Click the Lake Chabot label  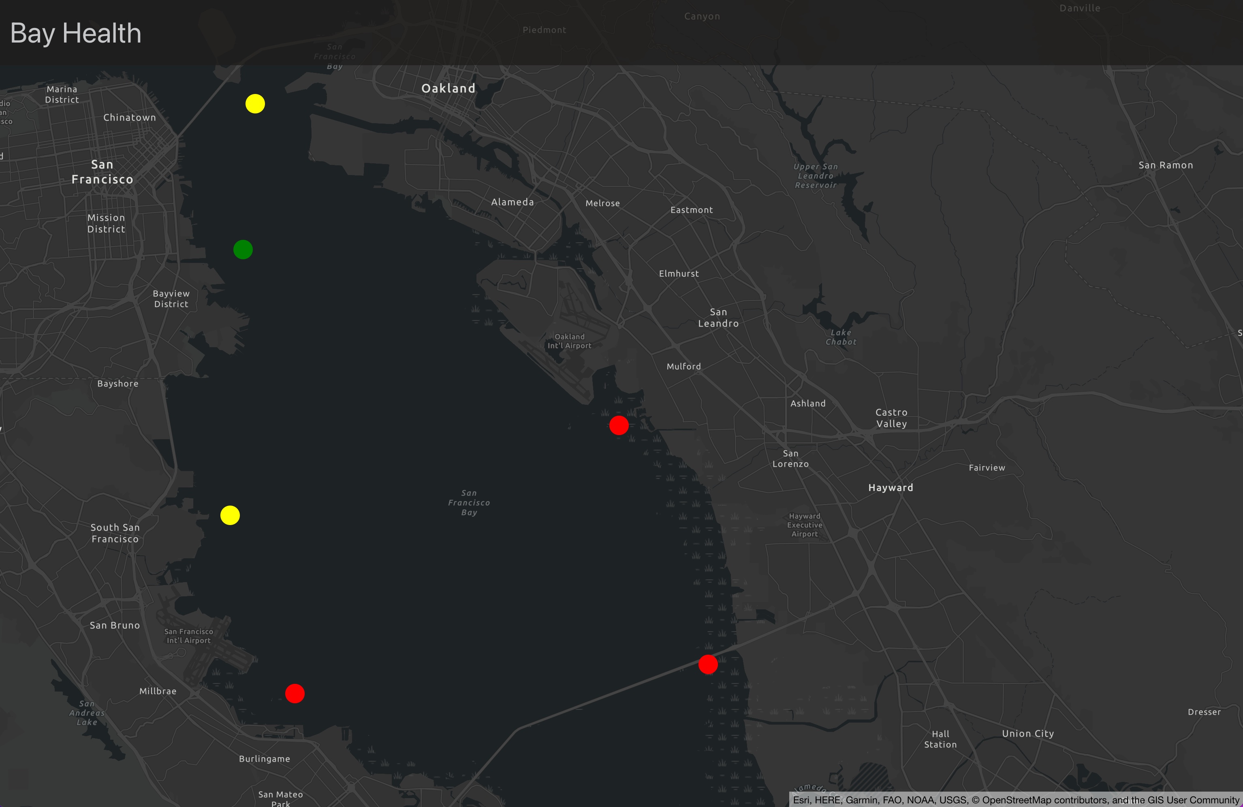point(841,337)
